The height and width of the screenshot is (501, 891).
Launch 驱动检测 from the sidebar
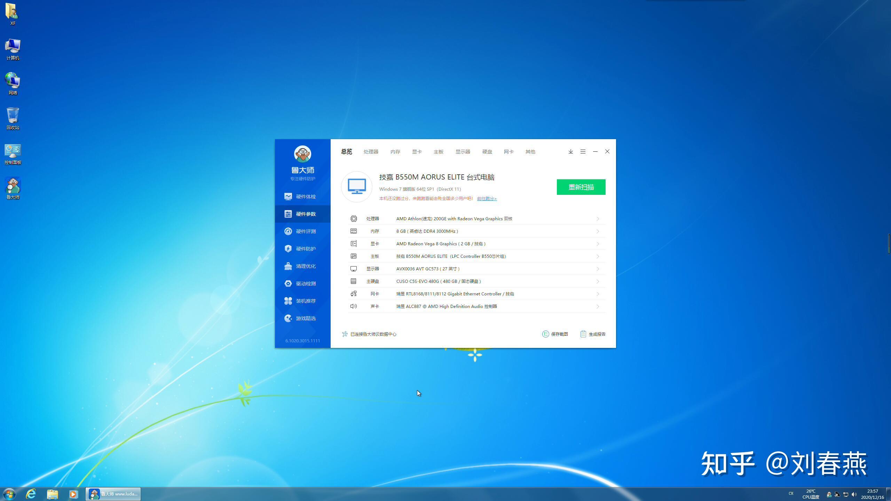302,283
